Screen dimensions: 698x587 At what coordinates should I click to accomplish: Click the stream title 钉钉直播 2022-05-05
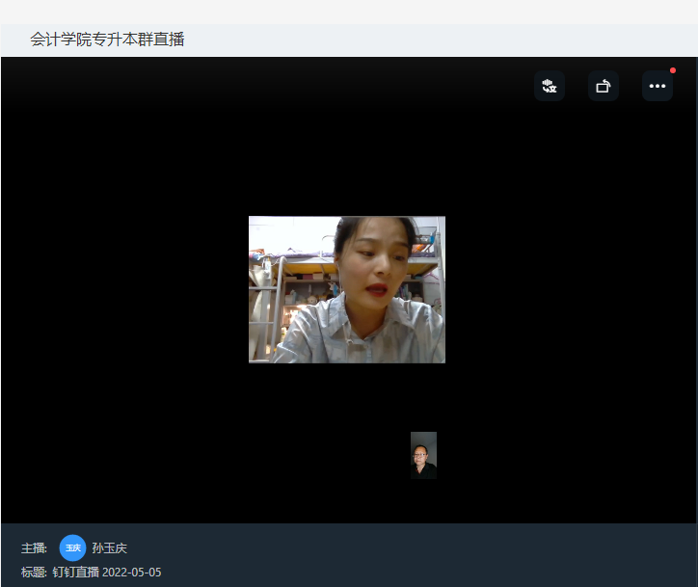pyautogui.click(x=107, y=573)
